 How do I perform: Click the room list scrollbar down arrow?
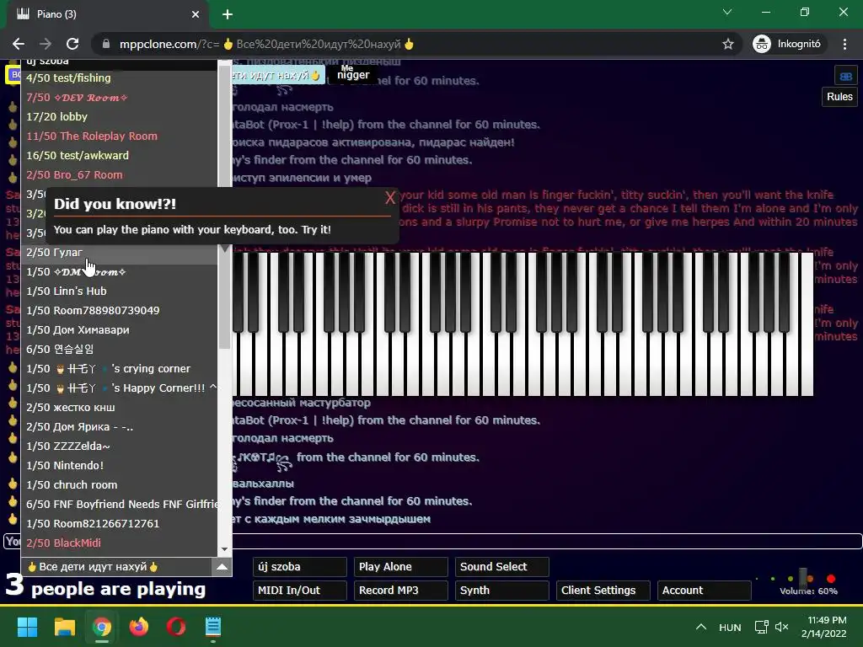(224, 549)
